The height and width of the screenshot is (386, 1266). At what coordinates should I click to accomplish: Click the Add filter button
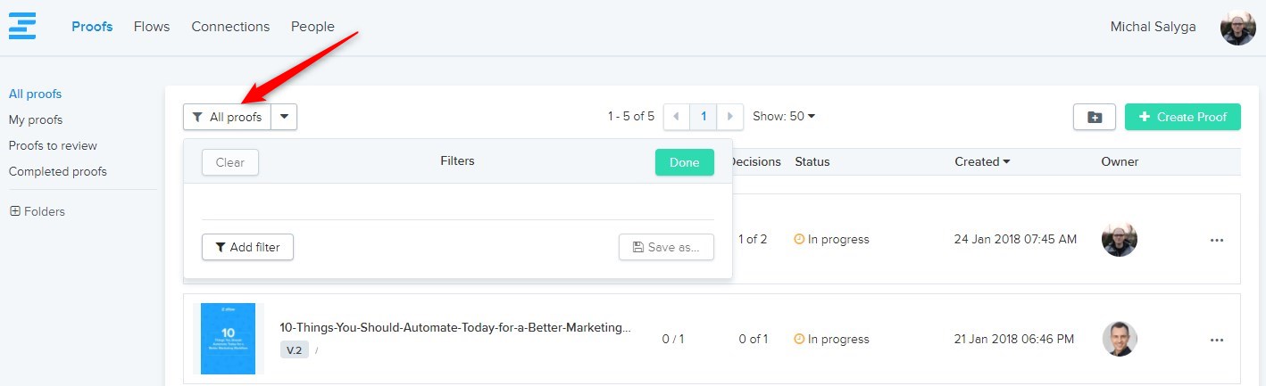coord(247,247)
